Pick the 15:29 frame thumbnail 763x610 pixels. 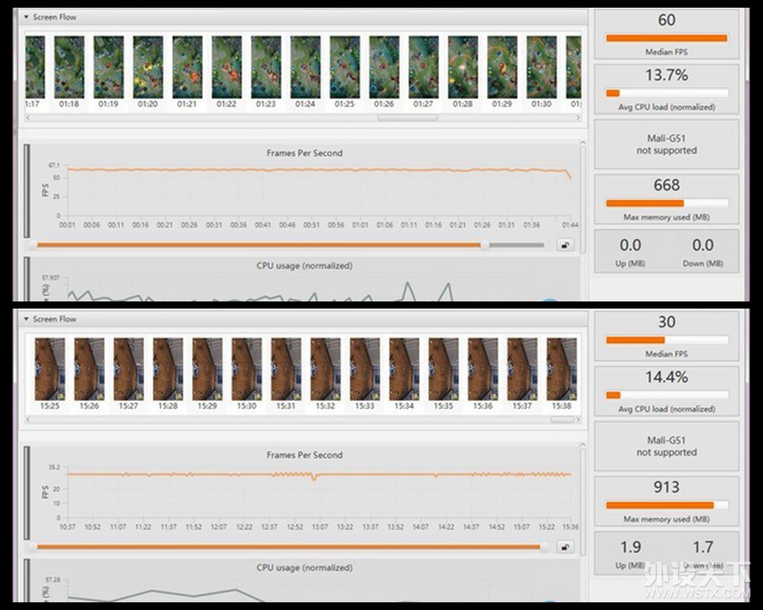click(207, 369)
